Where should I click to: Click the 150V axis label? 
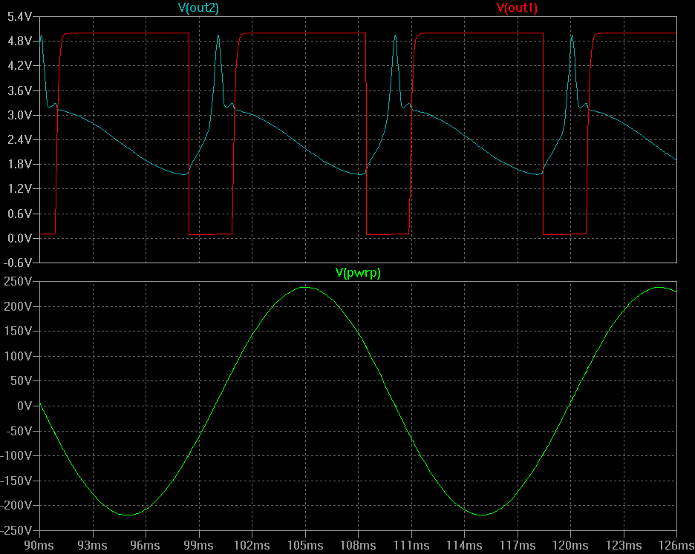(18, 332)
